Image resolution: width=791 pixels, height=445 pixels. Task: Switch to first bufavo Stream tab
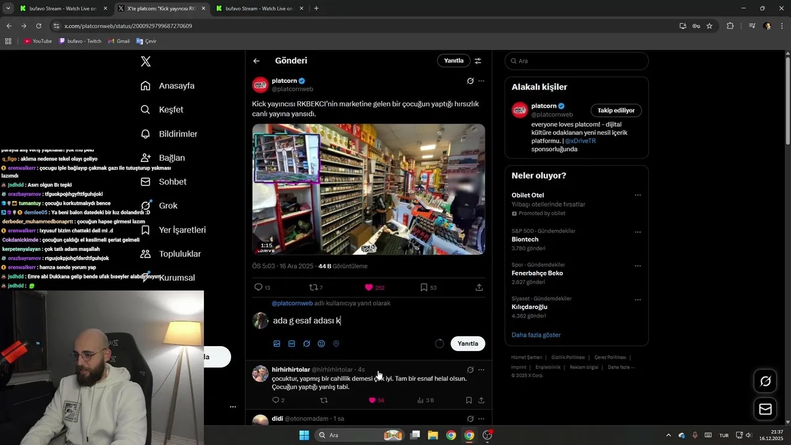click(x=64, y=9)
